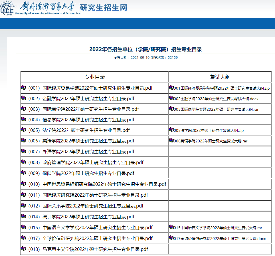Click file icon beside (012) 国际关系学院 pdf
This screenshot has height=256, width=275.
click(x=23, y=205)
